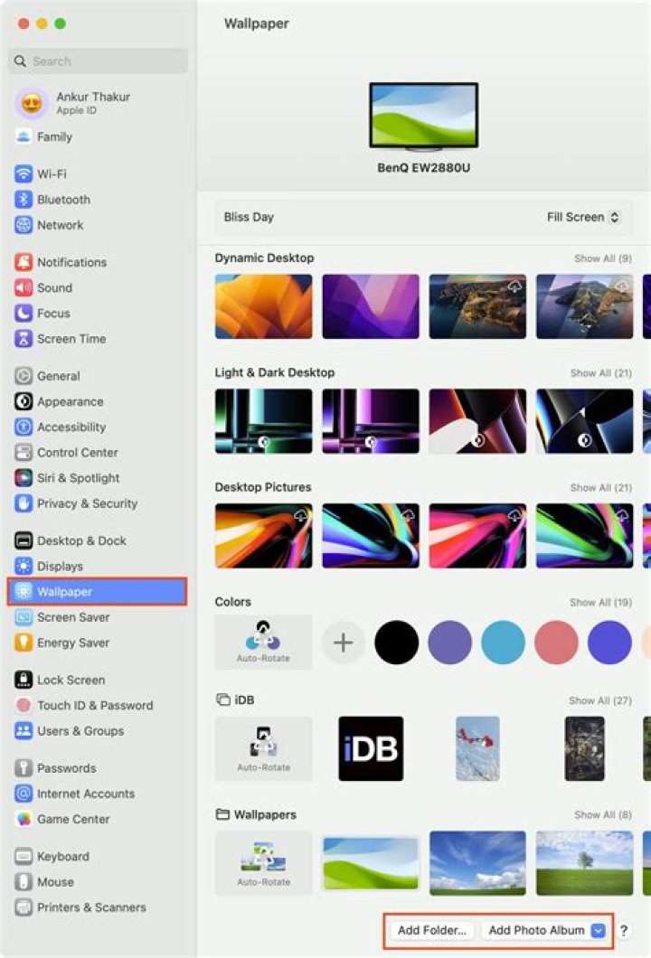
Task: Show all 21 Desktop Pictures
Action: point(601,487)
